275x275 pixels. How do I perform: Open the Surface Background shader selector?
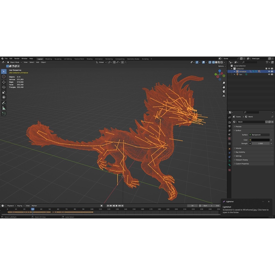click(x=260, y=135)
